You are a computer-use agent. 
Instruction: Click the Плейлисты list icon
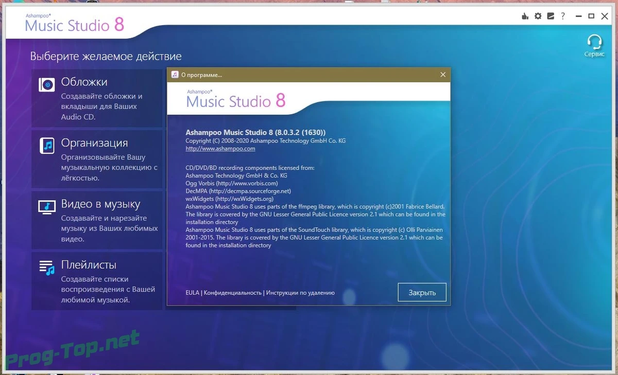47,267
